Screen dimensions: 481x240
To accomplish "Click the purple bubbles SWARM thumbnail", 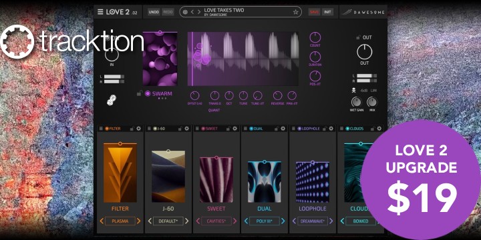I will [160, 59].
